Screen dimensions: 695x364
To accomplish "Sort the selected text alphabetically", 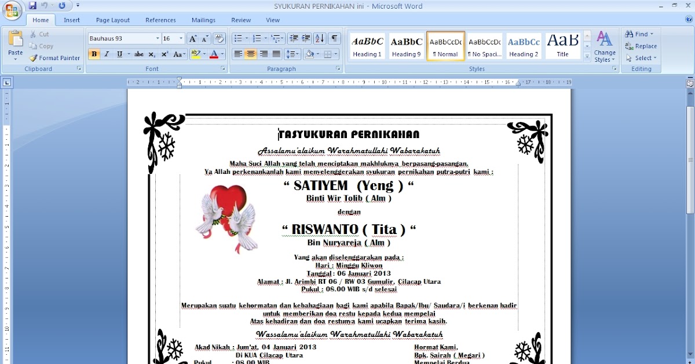I will [320, 38].
